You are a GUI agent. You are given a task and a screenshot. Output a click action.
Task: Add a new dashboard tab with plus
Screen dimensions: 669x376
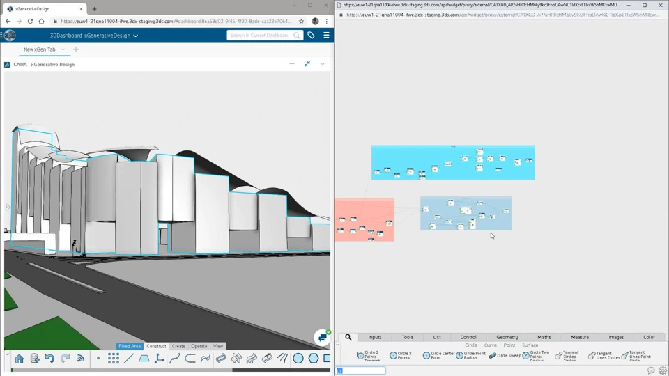(x=76, y=49)
